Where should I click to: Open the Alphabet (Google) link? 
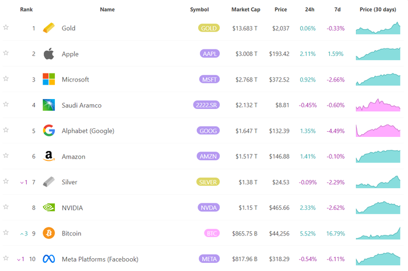pos(88,131)
